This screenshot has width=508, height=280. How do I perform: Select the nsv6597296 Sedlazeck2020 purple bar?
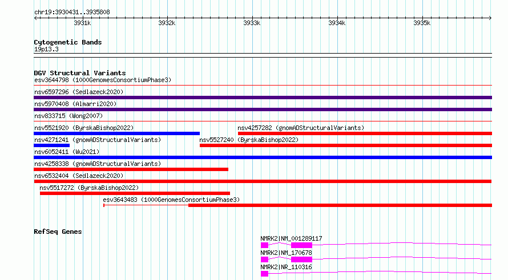point(263,98)
